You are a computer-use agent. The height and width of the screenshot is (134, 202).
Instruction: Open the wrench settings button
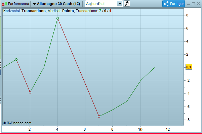(x=127, y=4)
